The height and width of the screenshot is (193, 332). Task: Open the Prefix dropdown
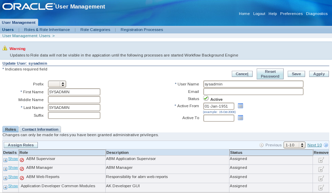(x=57, y=84)
